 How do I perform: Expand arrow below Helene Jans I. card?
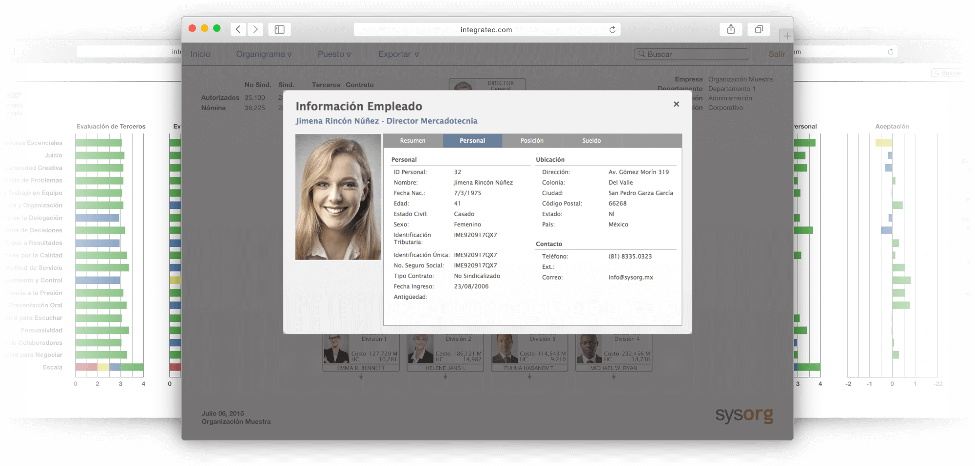(446, 376)
